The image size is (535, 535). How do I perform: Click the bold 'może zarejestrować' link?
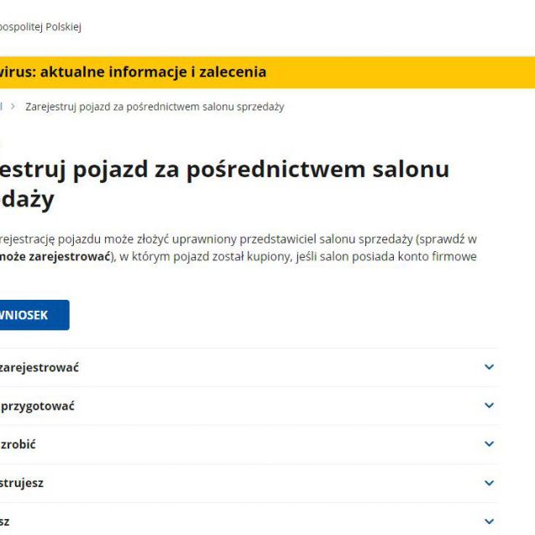[55, 256]
